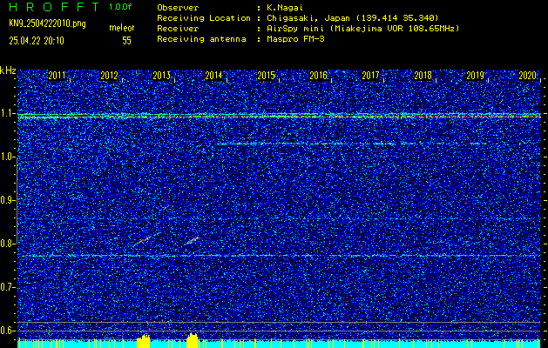Click the 2013 time axis marker
This screenshot has height=348, width=548.
click(161, 76)
